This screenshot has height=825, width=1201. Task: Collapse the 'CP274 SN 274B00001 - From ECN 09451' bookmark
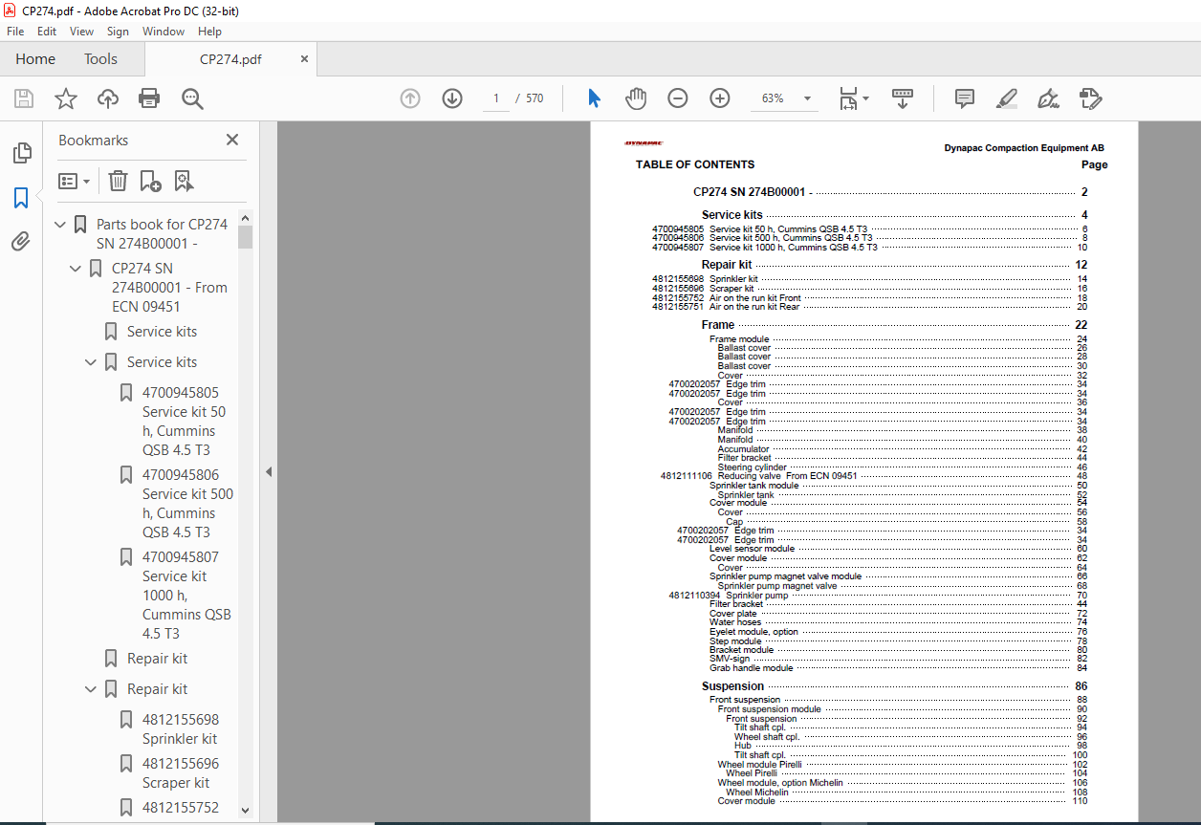76,269
